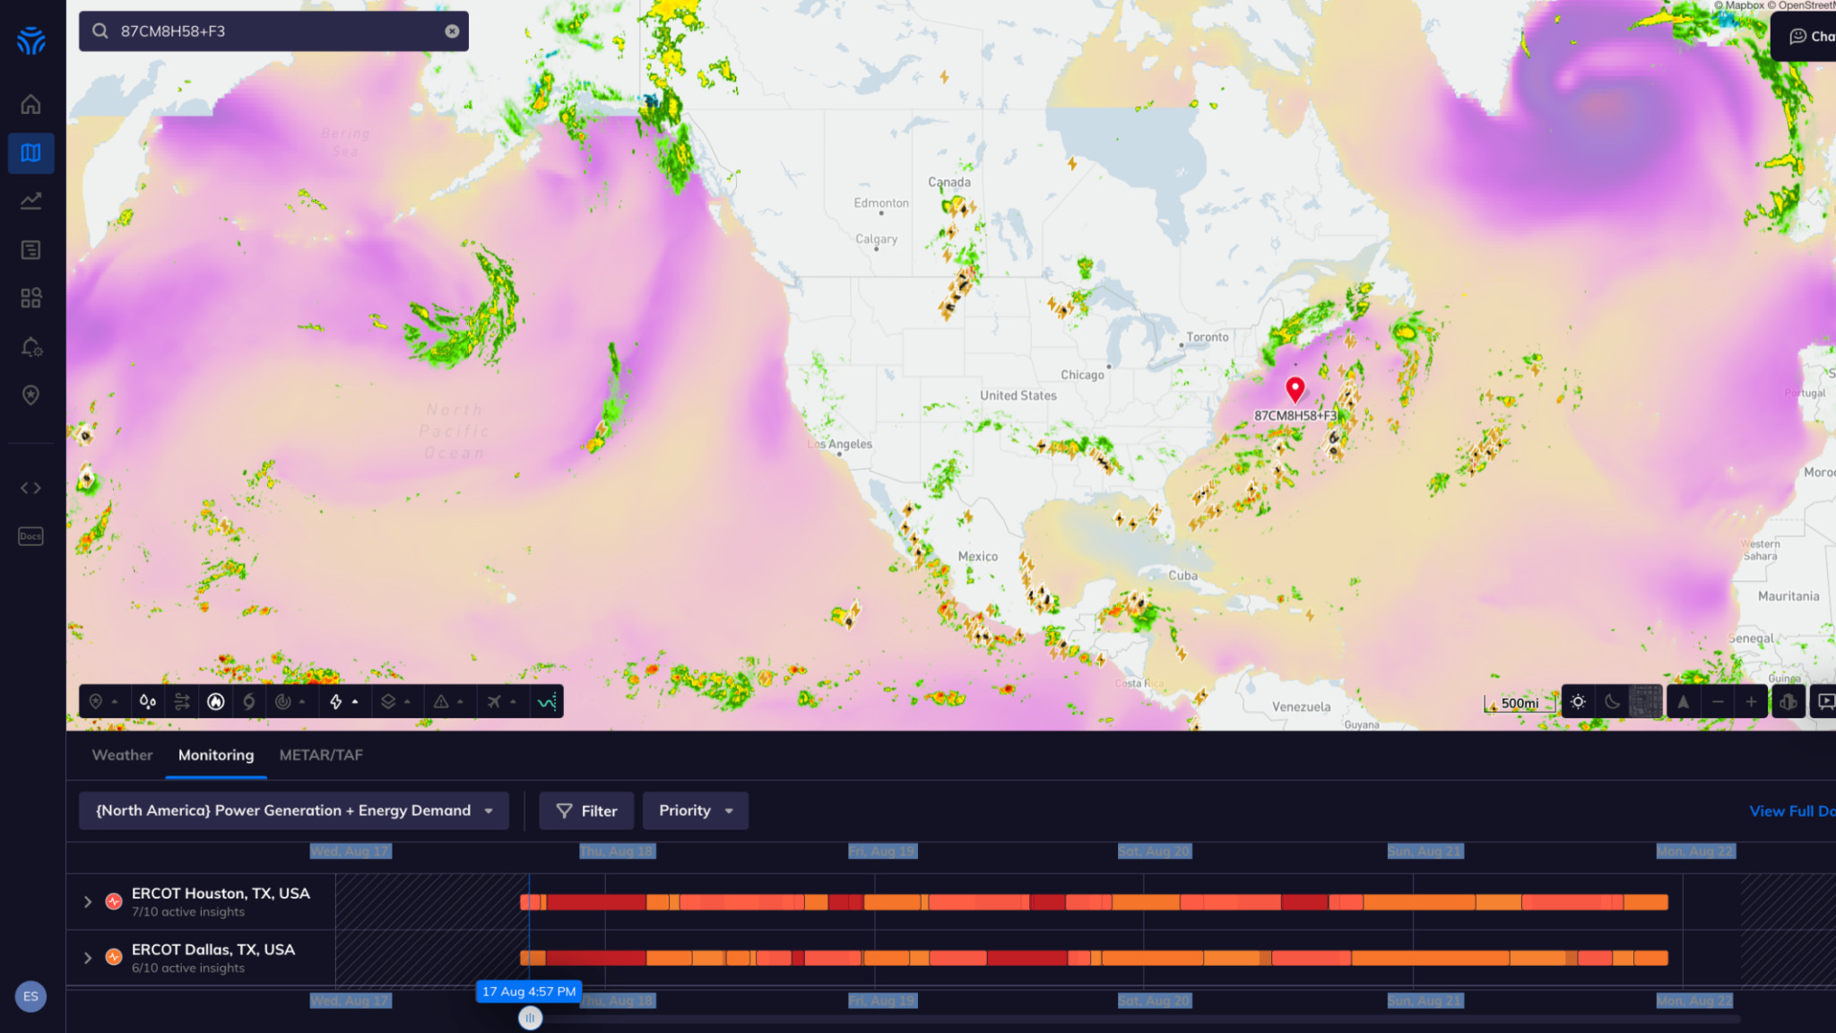Select the wind layer icon on the map toolbar
Viewport: 1836px width, 1033px height.
coord(182,702)
